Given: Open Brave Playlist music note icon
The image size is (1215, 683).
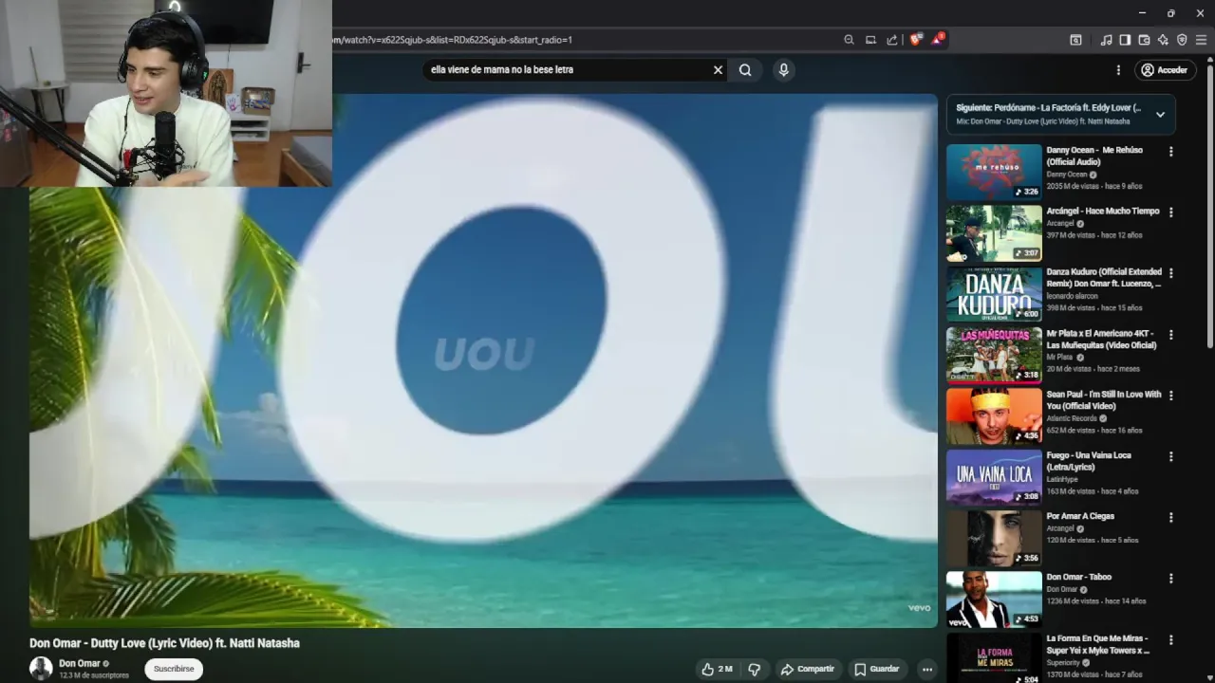Looking at the screenshot, I should click(x=1106, y=40).
